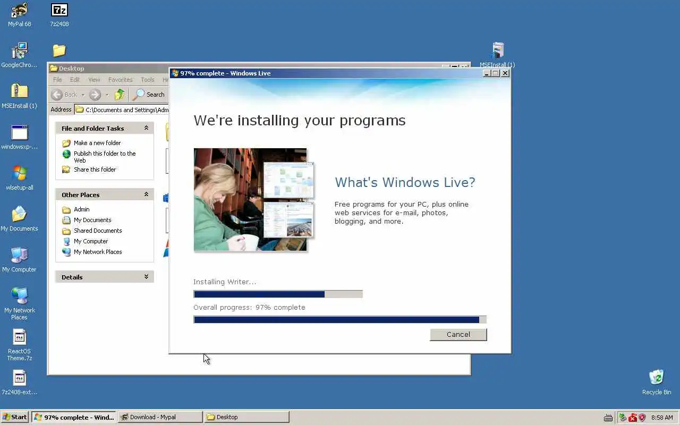Collapse the Other Places panel
This screenshot has width=680, height=425.
146,194
